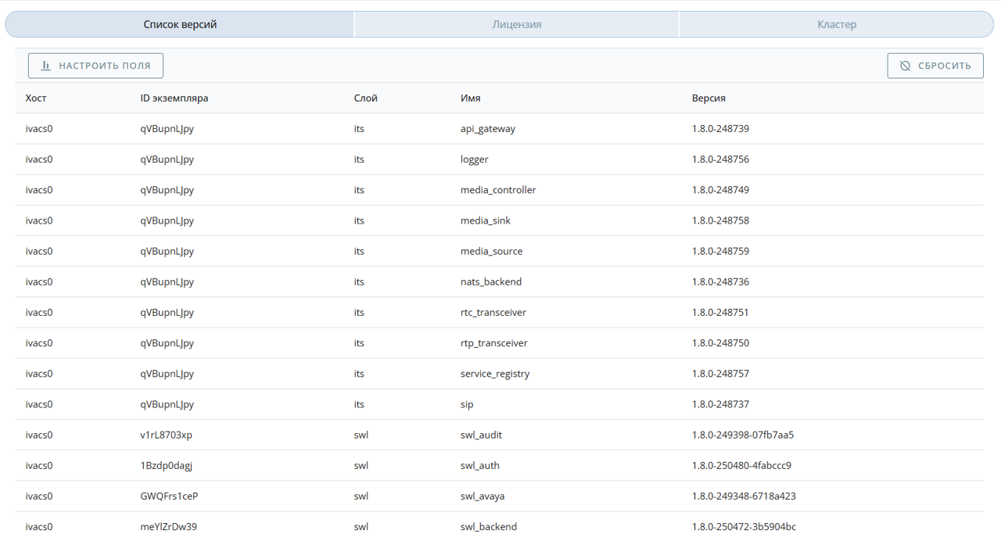Click instance ID 1Bzdp0dagj

tap(166, 465)
